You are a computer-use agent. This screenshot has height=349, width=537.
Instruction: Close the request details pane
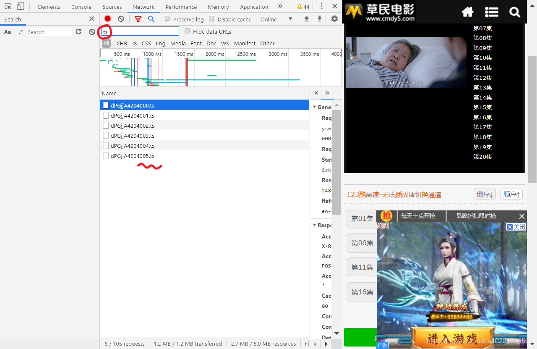316,93
